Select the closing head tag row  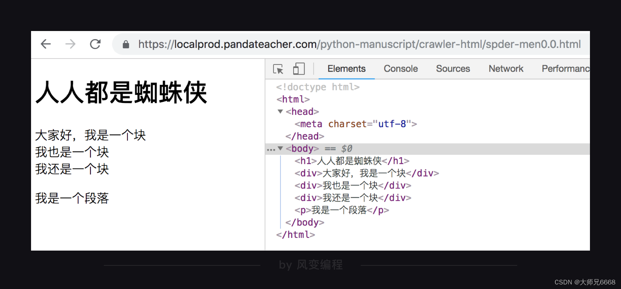pos(305,136)
